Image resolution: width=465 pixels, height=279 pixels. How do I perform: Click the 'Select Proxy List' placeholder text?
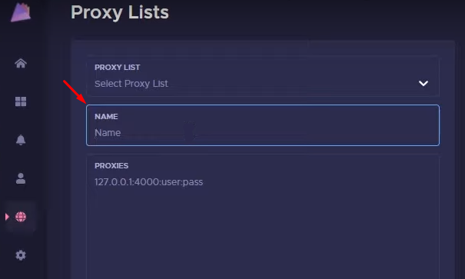tap(131, 84)
